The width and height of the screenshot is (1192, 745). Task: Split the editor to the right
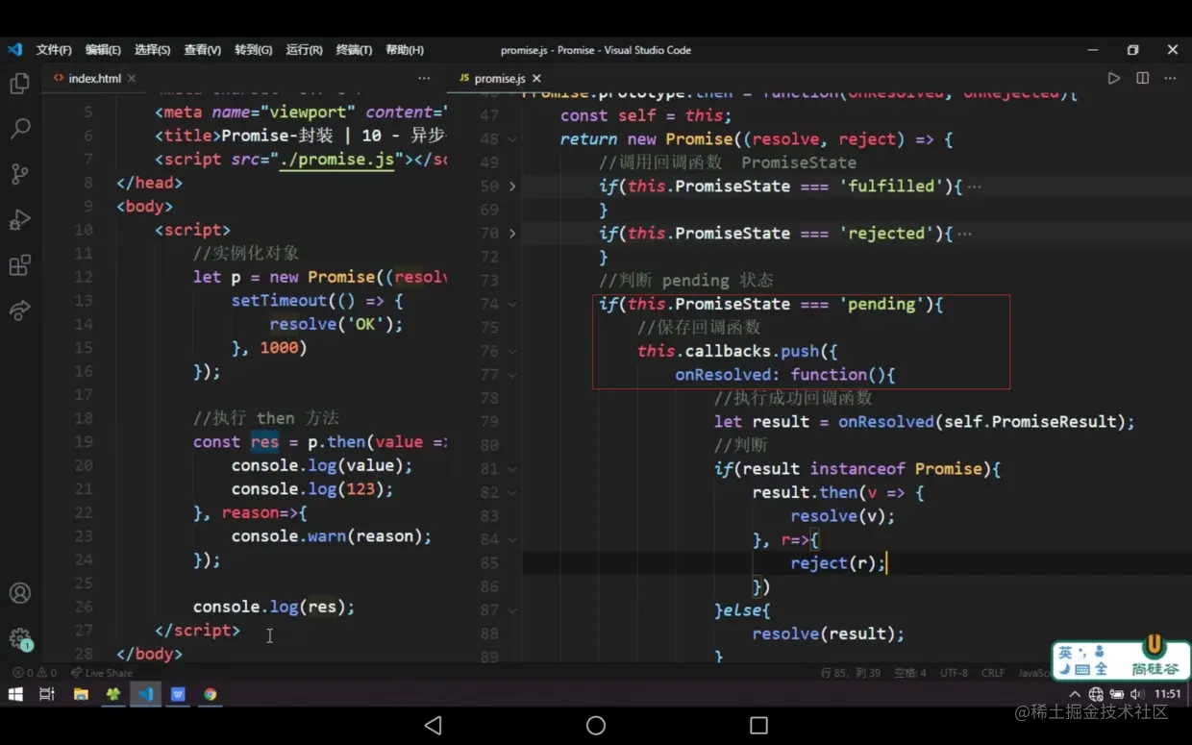(1142, 79)
